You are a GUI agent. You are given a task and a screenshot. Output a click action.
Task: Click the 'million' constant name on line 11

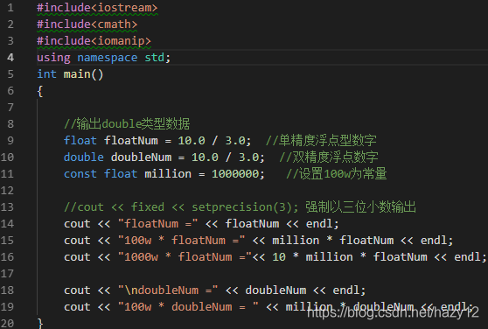(x=168, y=173)
